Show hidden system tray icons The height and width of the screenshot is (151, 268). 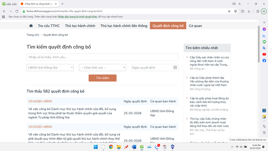232,147
